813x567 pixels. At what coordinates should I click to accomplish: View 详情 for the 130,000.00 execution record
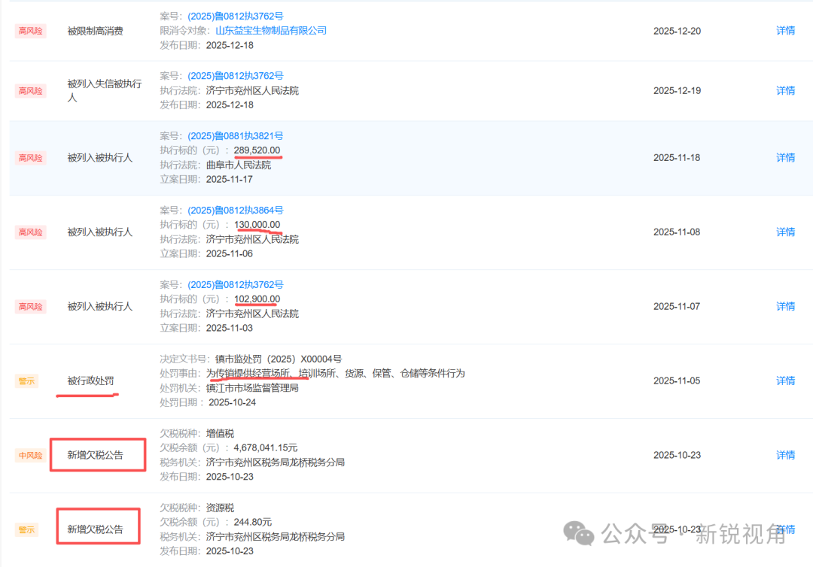(x=785, y=232)
